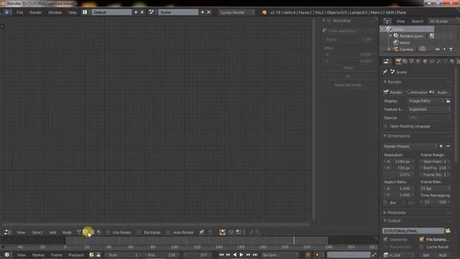Toggle the Auto Render checkbox
The width and height of the screenshot is (460, 259).
(168, 232)
